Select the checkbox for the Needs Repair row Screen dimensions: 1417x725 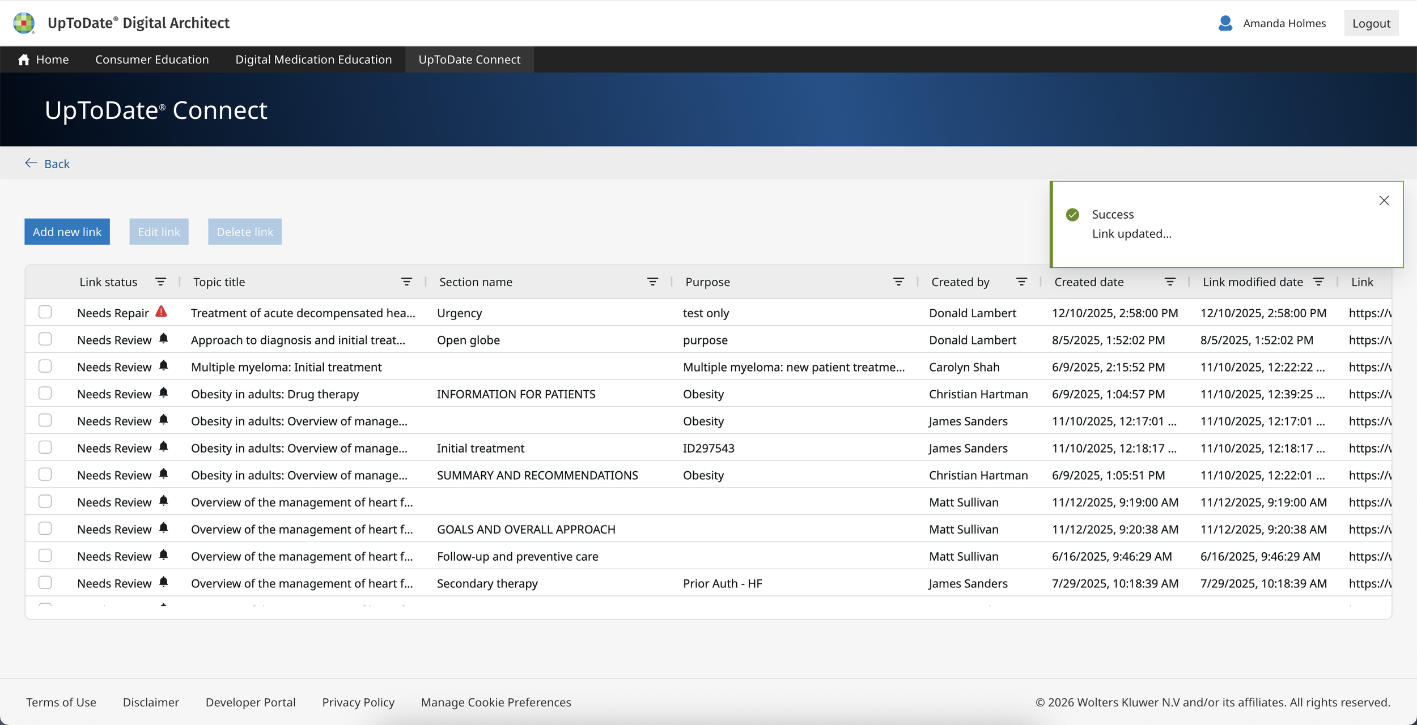point(45,312)
